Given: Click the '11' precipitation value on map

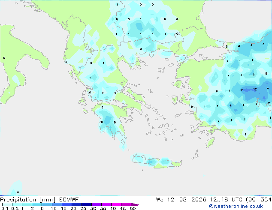Looking at the screenshot, I should click(242, 90).
